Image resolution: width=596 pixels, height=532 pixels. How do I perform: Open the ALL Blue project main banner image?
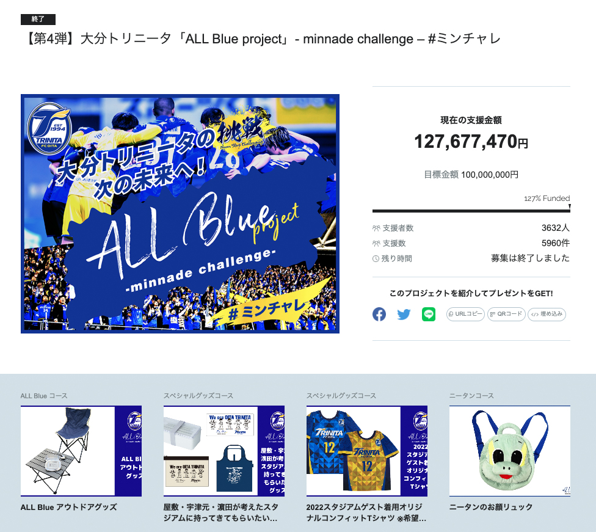[x=180, y=214]
